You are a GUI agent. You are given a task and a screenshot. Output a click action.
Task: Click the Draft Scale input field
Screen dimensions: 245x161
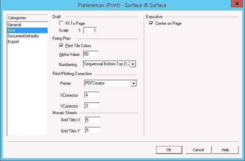tap(90, 30)
